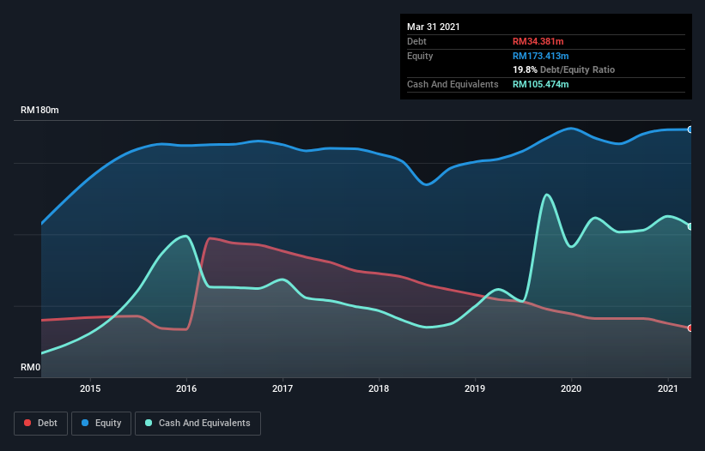Click the RM34.381m debt value
705x451 pixels.
[x=538, y=41]
